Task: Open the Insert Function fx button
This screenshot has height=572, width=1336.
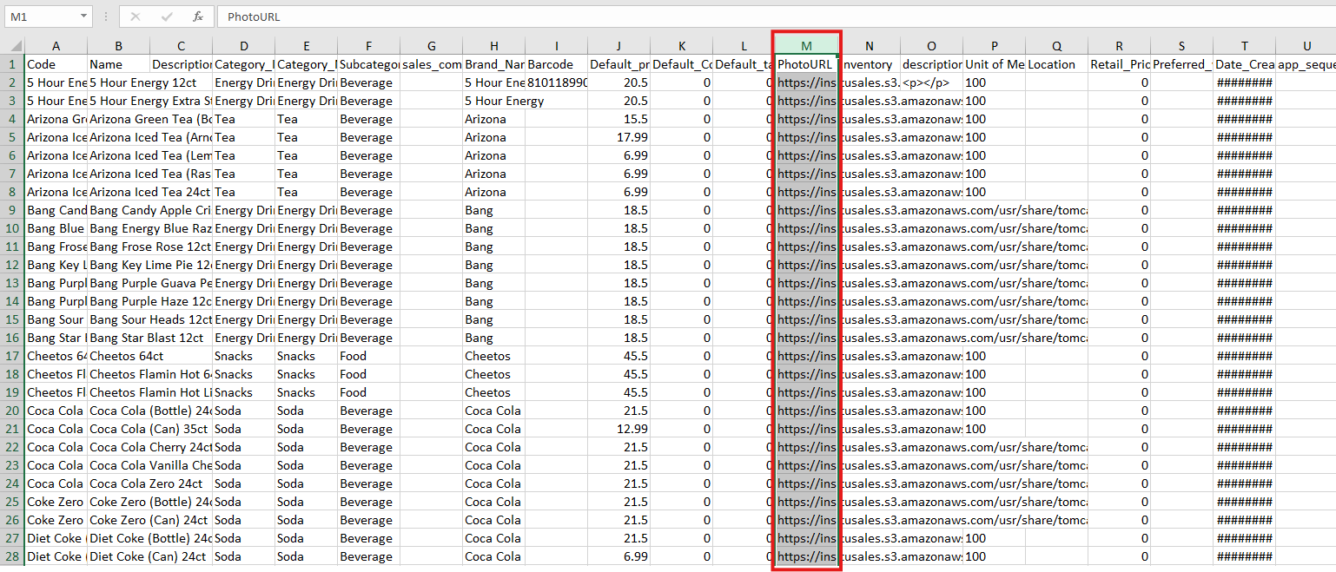Action: (197, 16)
